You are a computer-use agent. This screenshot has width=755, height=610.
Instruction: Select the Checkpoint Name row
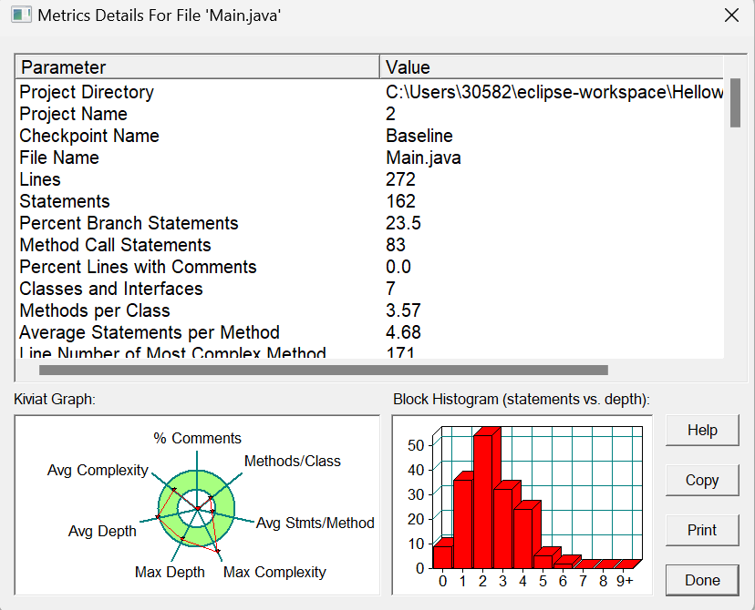pos(370,136)
